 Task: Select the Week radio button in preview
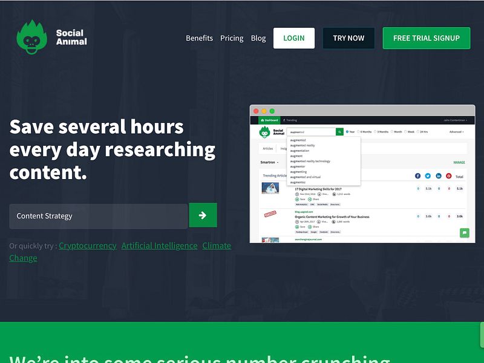coord(405,132)
